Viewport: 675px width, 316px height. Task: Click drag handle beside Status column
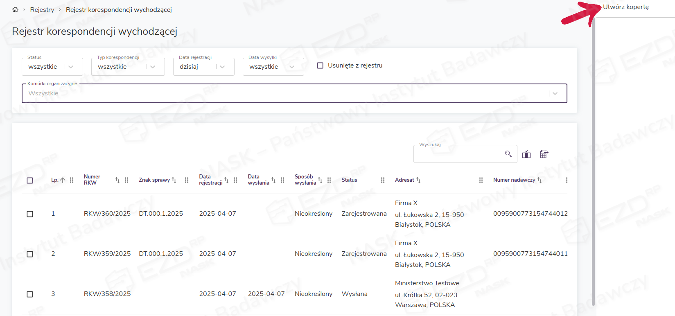pyautogui.click(x=383, y=180)
